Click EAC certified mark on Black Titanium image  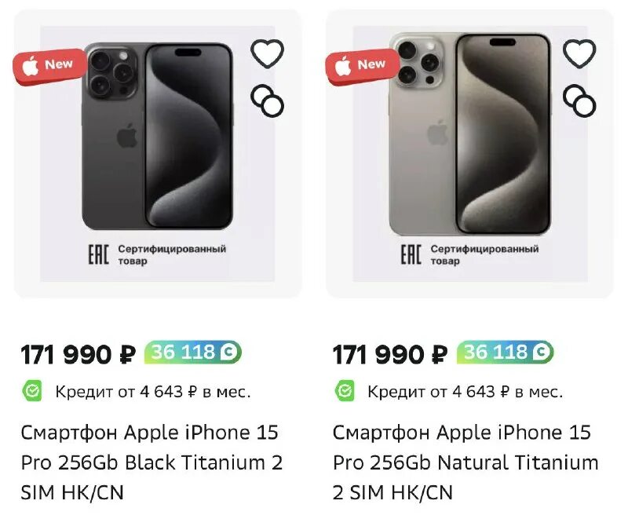pyautogui.click(x=97, y=254)
